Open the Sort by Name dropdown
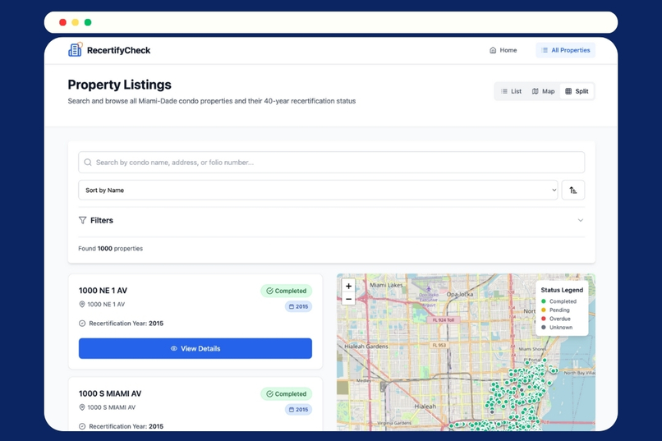 318,191
